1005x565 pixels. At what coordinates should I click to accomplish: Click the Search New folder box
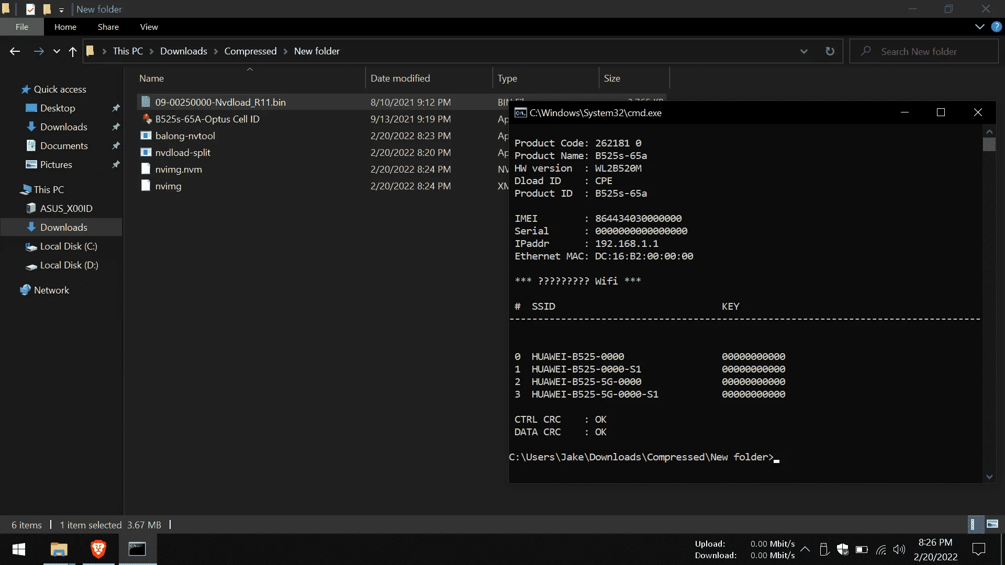pyautogui.click(x=924, y=51)
